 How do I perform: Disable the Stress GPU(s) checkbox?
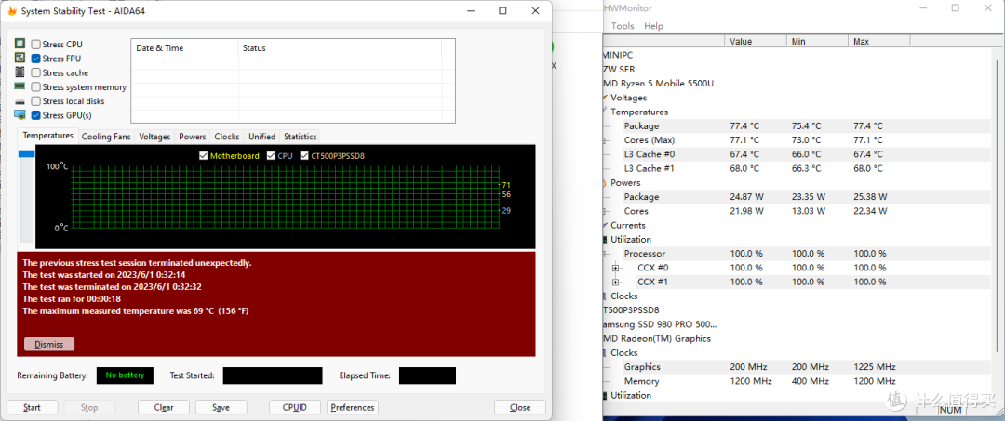(x=36, y=115)
